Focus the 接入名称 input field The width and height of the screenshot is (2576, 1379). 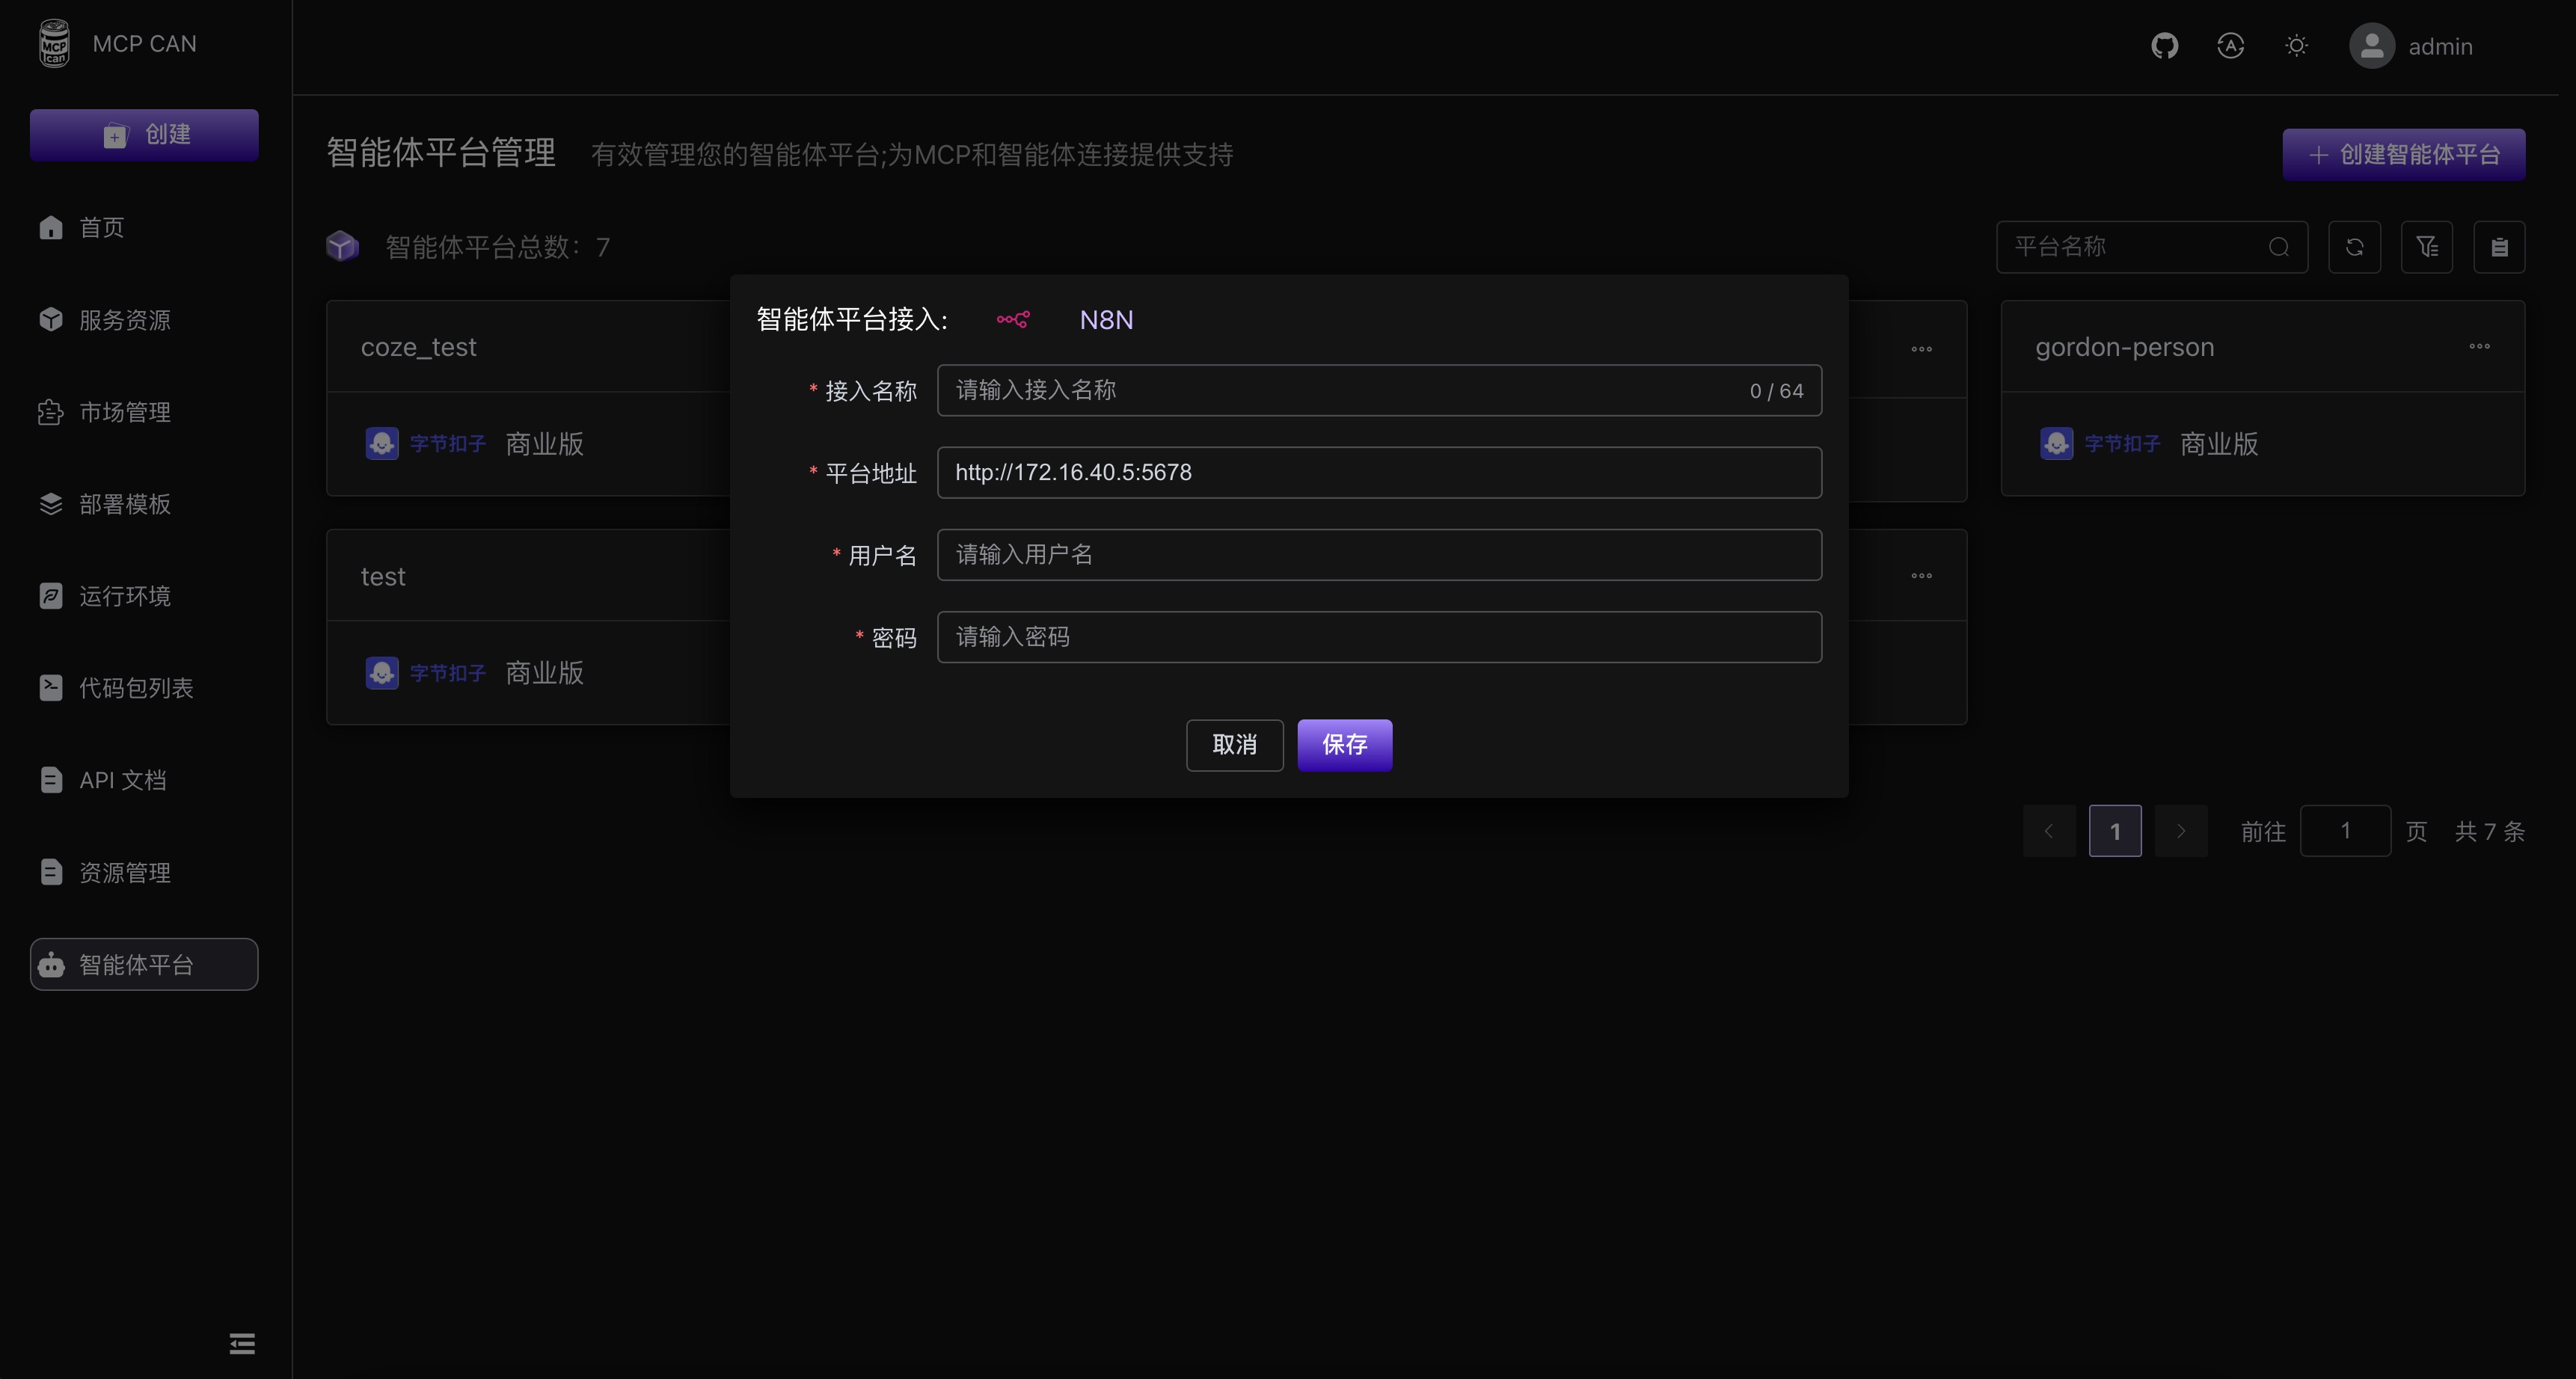click(x=1340, y=390)
